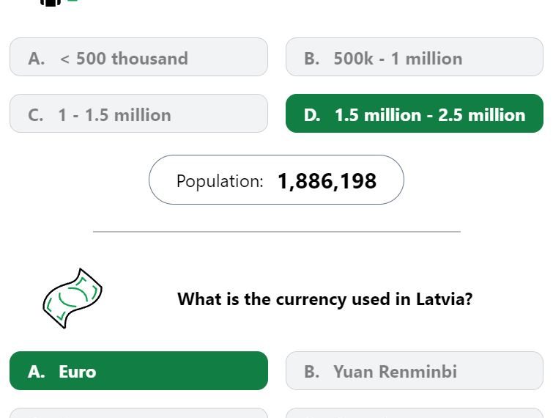The image size is (553, 418).
Task: Click the "Population:" label text
Action: pos(220,181)
